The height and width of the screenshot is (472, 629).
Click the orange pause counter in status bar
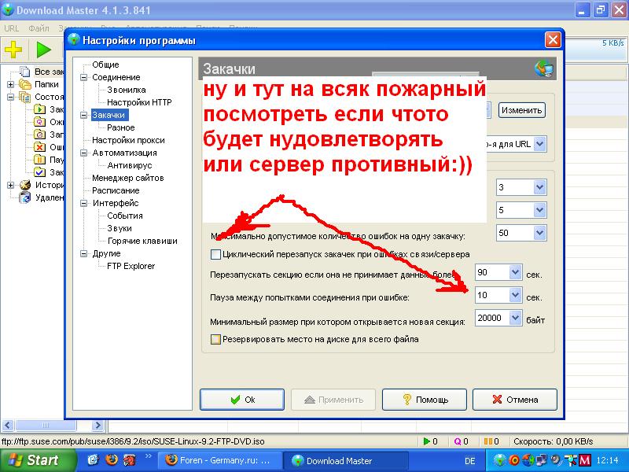(x=491, y=441)
